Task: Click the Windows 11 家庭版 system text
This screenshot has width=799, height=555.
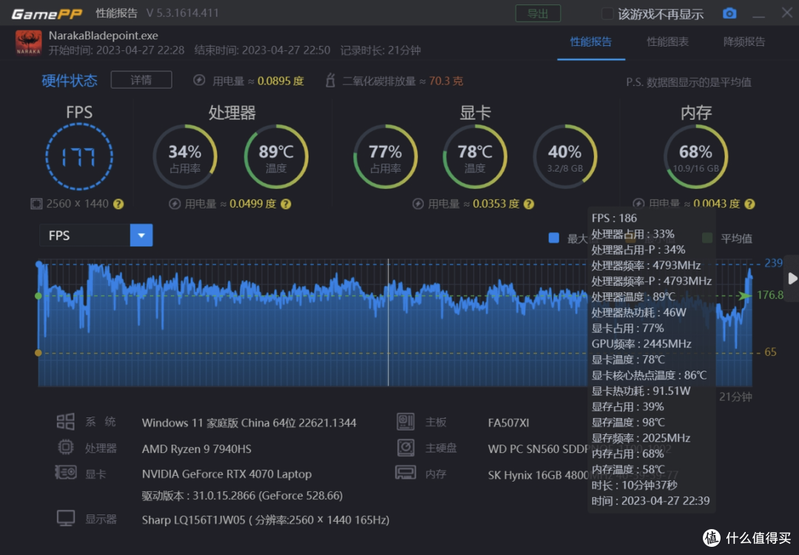Action: click(249, 423)
